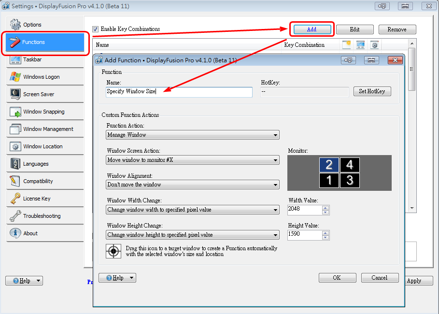Select monitor 4 in monitor picker

pos(350,165)
